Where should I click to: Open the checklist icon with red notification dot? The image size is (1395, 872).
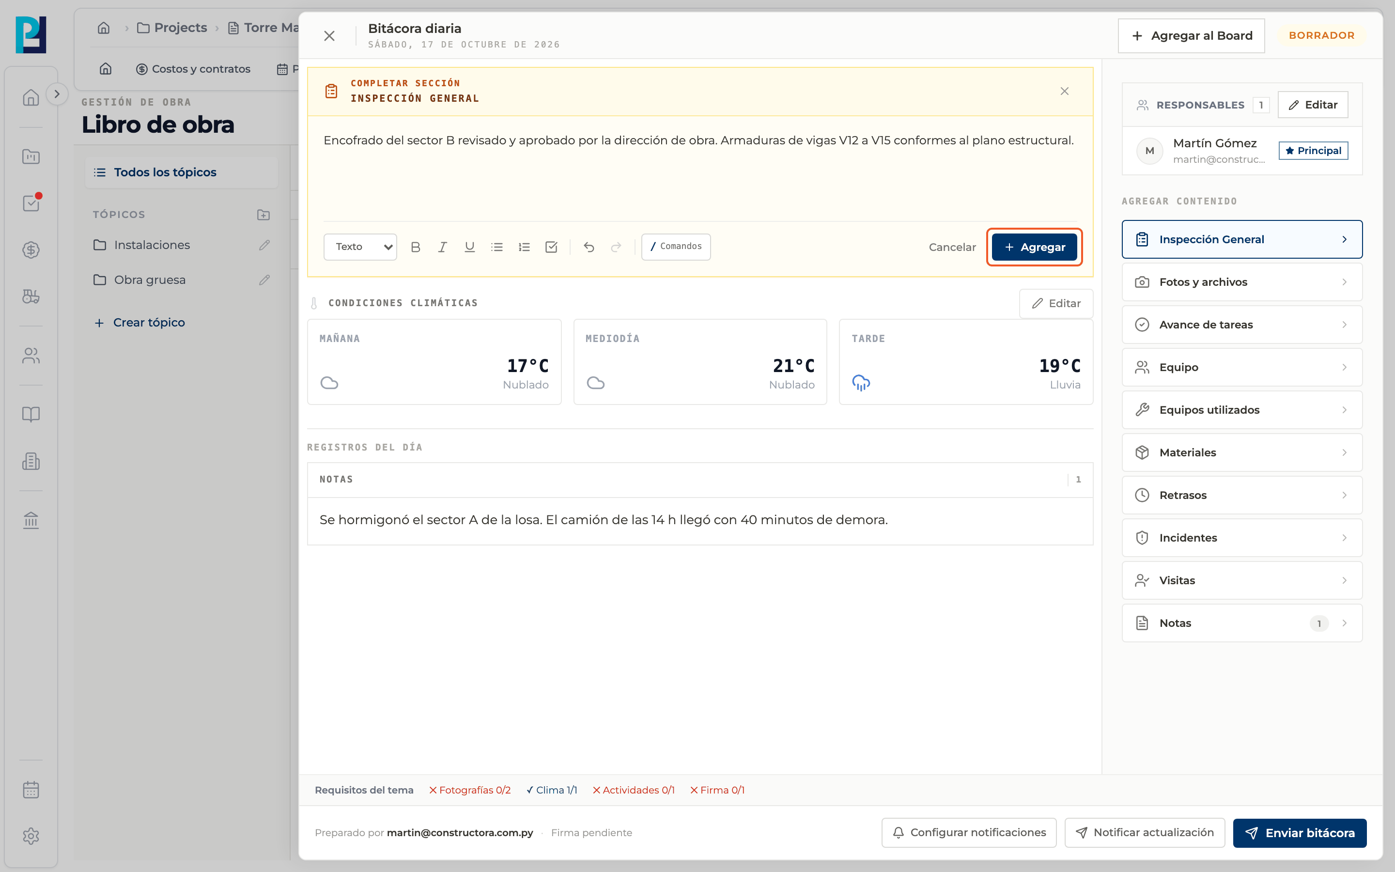point(31,203)
